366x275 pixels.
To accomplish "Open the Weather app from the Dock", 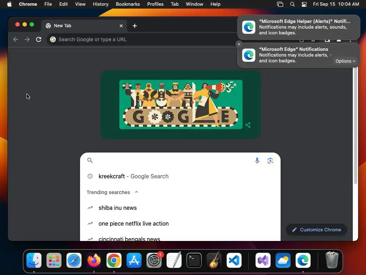I will pos(283,260).
